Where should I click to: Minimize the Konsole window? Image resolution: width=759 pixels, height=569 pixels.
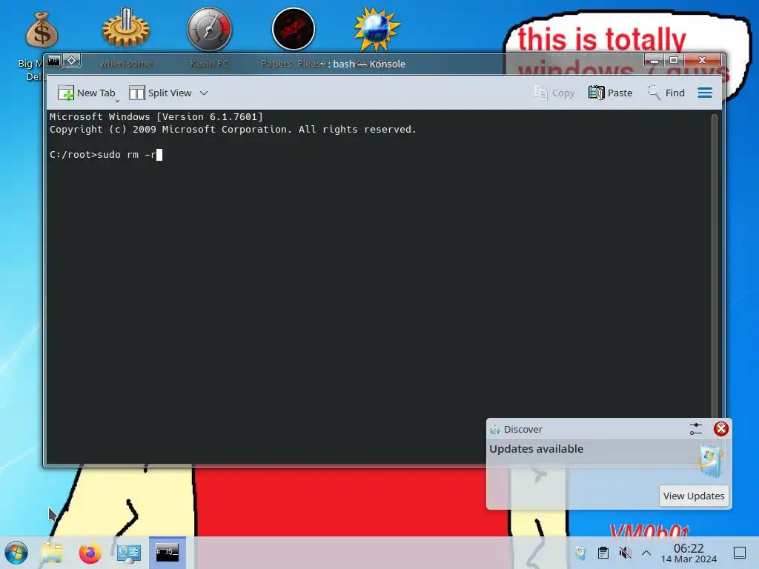[x=654, y=61]
